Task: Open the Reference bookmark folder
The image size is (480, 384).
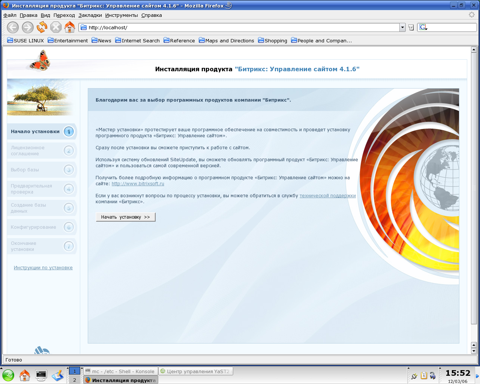Action: (x=179, y=40)
